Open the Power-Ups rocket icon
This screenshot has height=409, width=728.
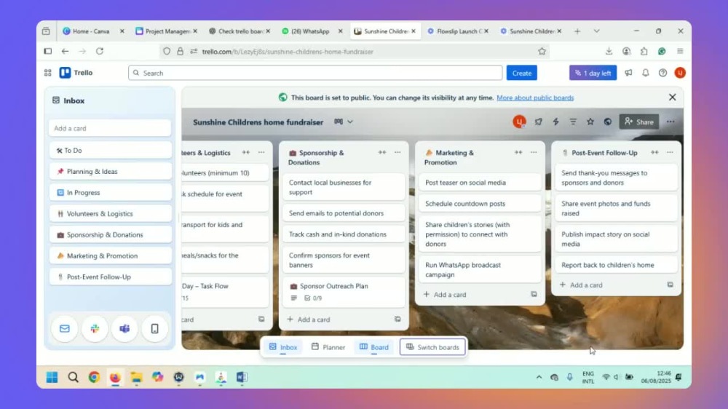coord(538,122)
